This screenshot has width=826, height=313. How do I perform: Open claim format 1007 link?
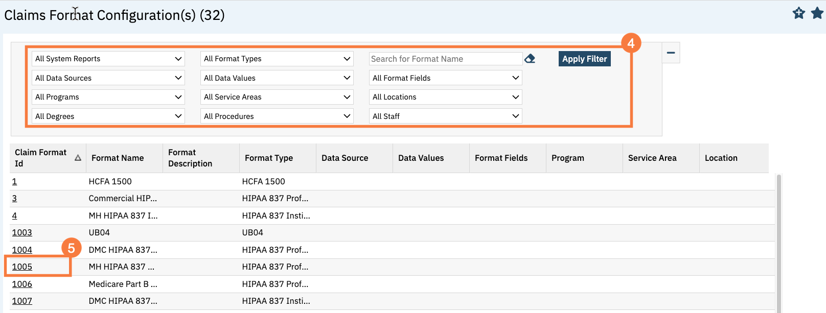click(22, 301)
